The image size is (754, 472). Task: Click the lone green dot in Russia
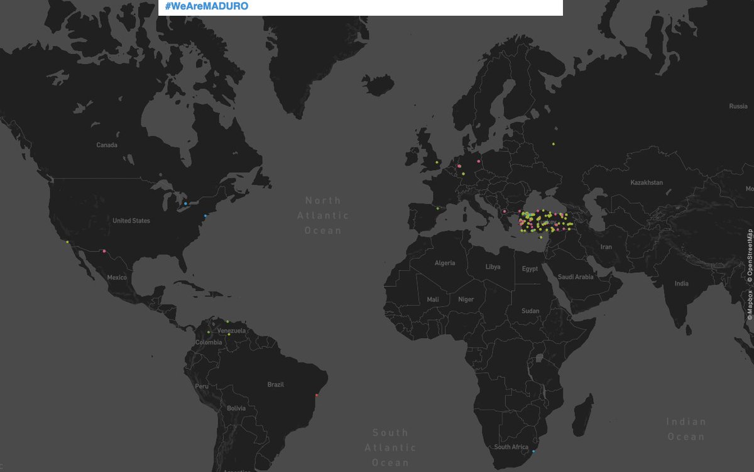554,144
